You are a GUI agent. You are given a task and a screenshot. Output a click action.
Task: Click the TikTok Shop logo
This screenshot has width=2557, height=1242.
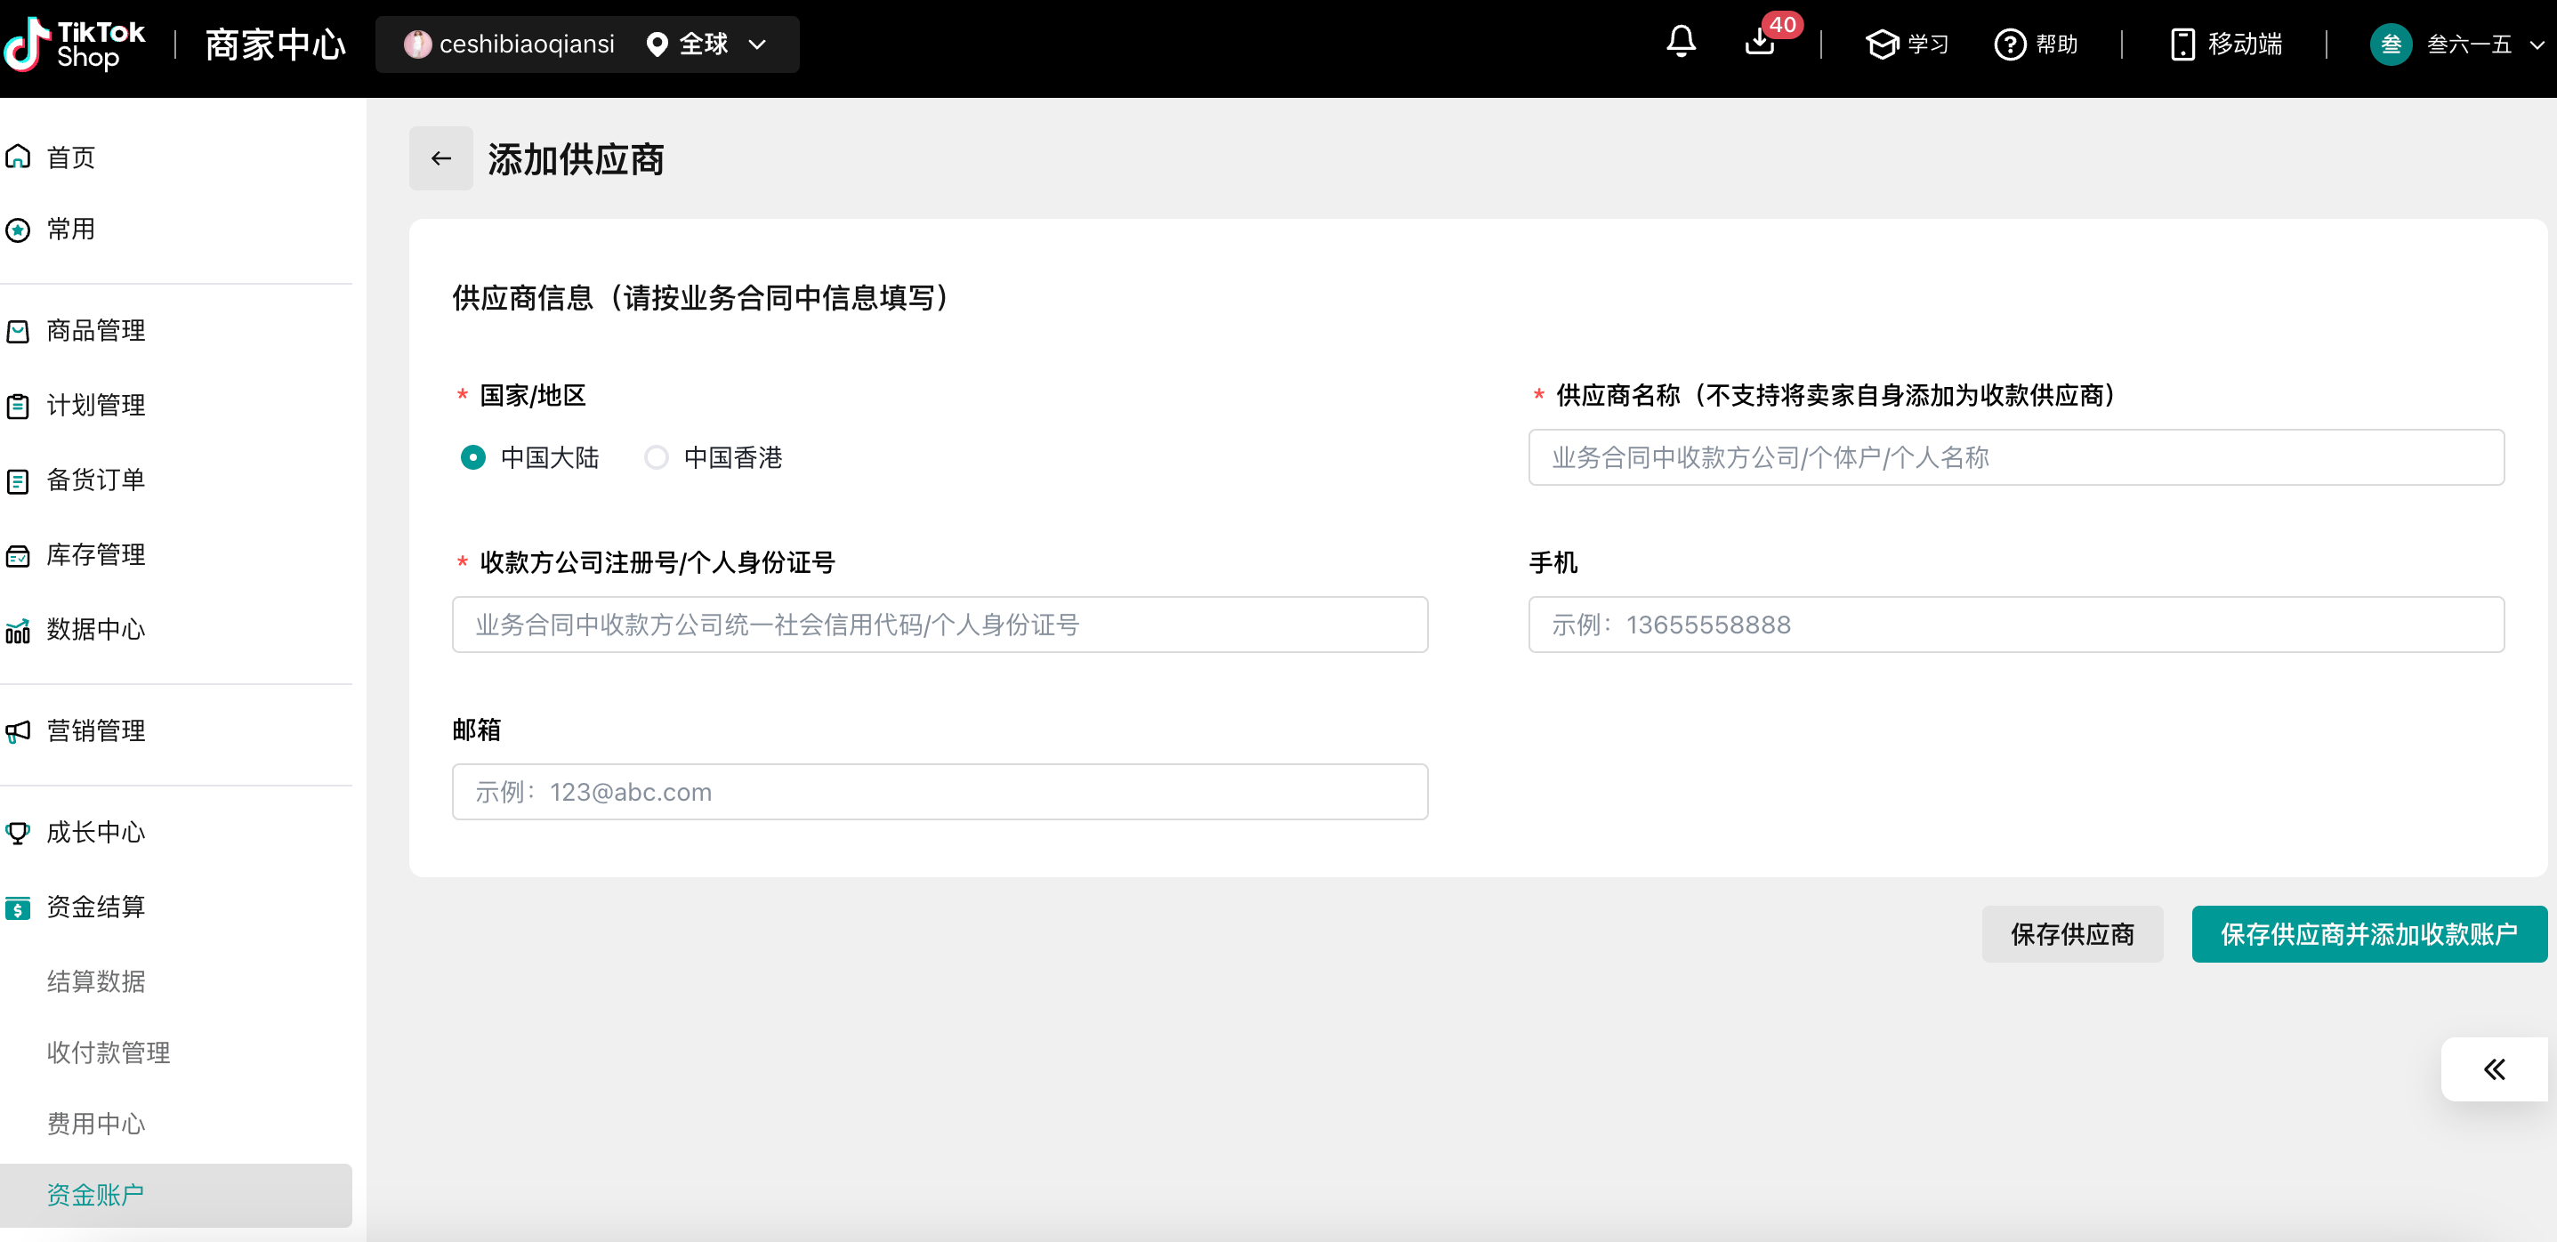click(75, 44)
